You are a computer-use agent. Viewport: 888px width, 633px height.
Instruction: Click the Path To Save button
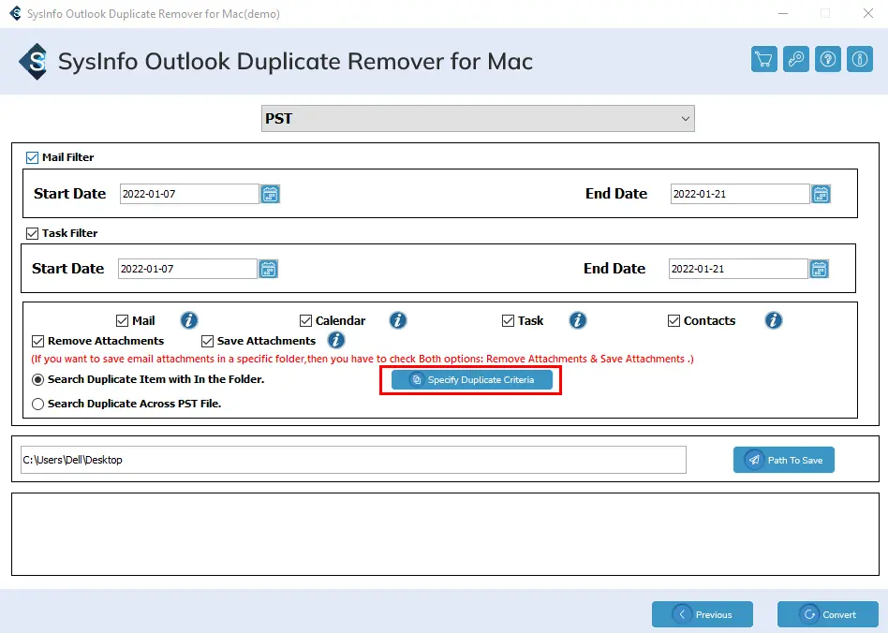tap(784, 461)
